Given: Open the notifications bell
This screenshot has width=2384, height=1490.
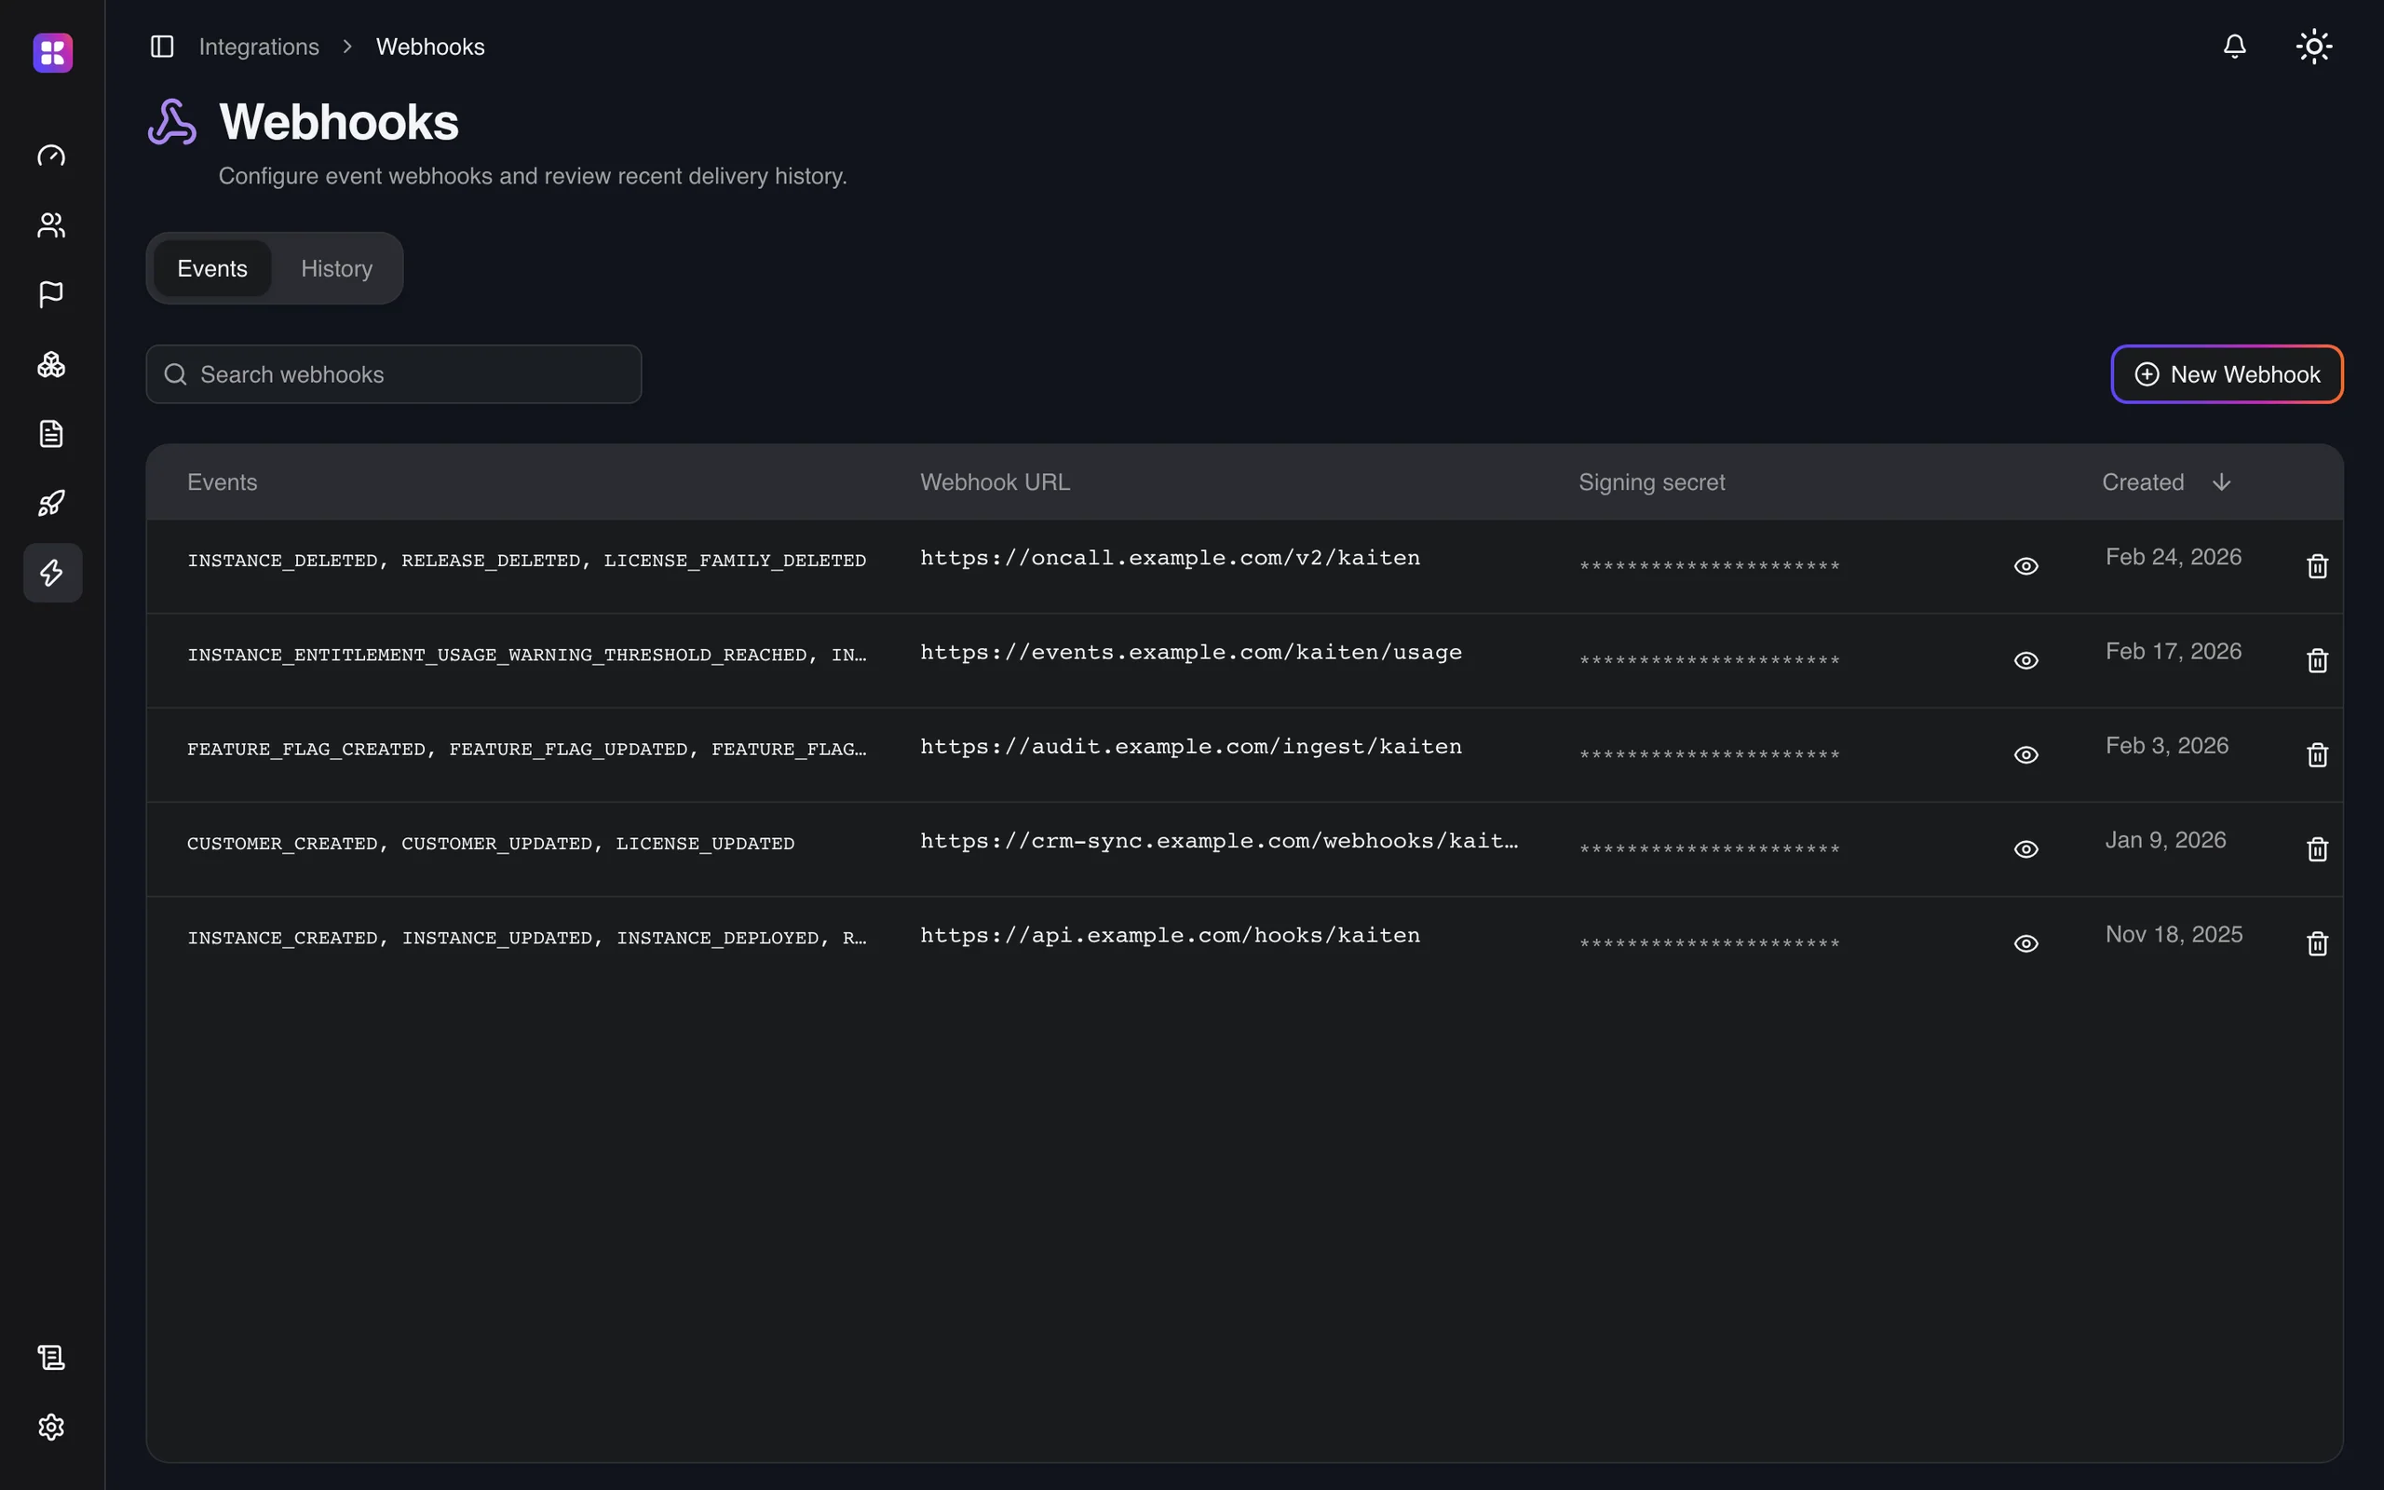Looking at the screenshot, I should pos(2234,47).
